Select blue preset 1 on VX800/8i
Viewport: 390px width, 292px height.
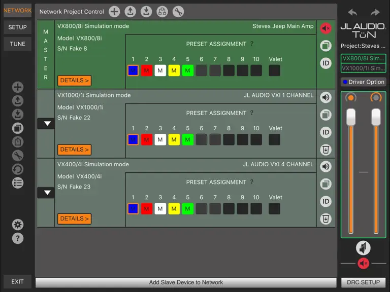click(x=133, y=70)
